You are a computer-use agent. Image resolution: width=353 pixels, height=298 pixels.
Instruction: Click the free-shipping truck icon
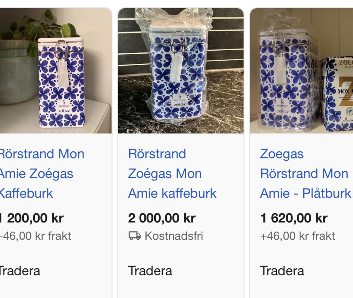pyautogui.click(x=135, y=236)
